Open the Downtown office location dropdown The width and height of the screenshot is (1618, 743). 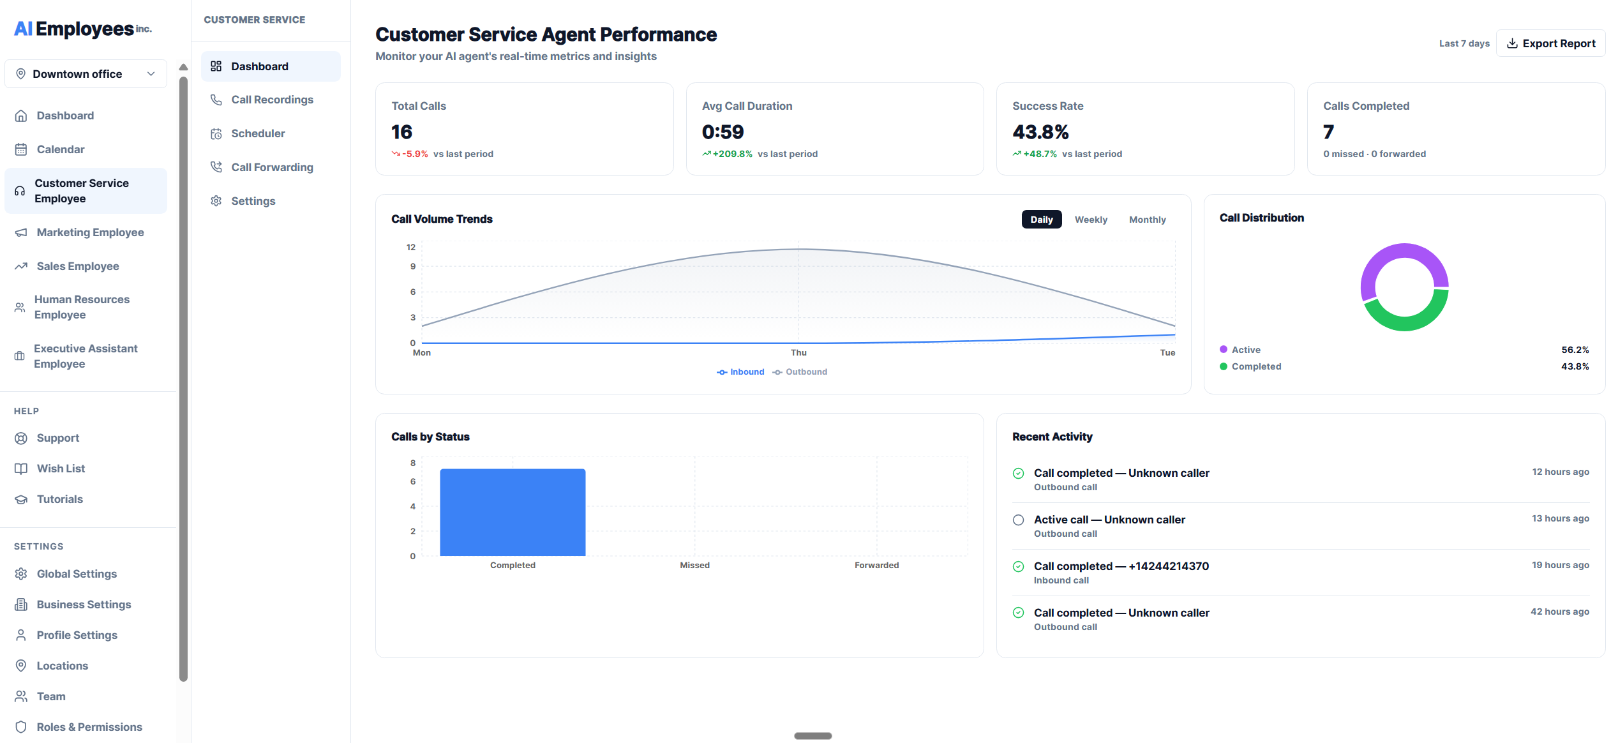pyautogui.click(x=86, y=73)
